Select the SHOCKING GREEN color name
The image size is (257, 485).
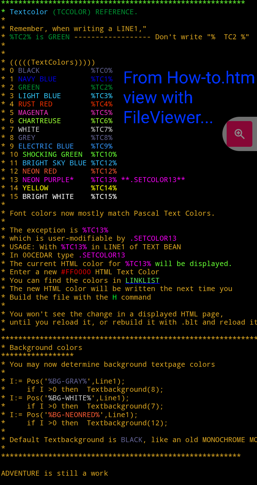[x=52, y=154]
